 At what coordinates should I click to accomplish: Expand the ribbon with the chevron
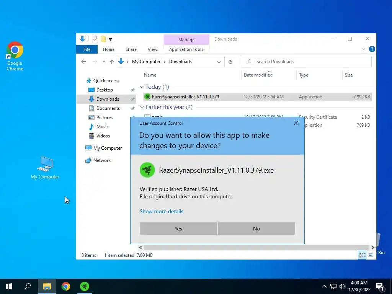click(x=364, y=49)
